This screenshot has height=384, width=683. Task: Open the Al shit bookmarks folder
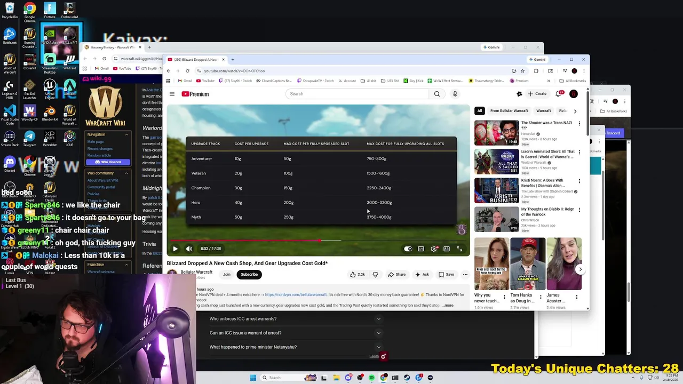point(369,81)
